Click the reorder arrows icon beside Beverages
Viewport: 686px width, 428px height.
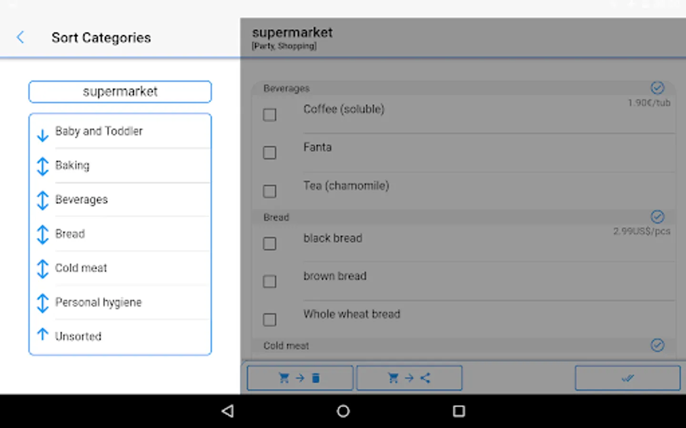point(42,200)
